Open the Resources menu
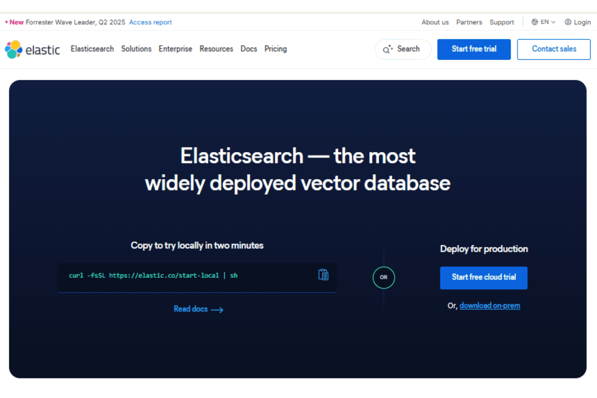 point(216,49)
